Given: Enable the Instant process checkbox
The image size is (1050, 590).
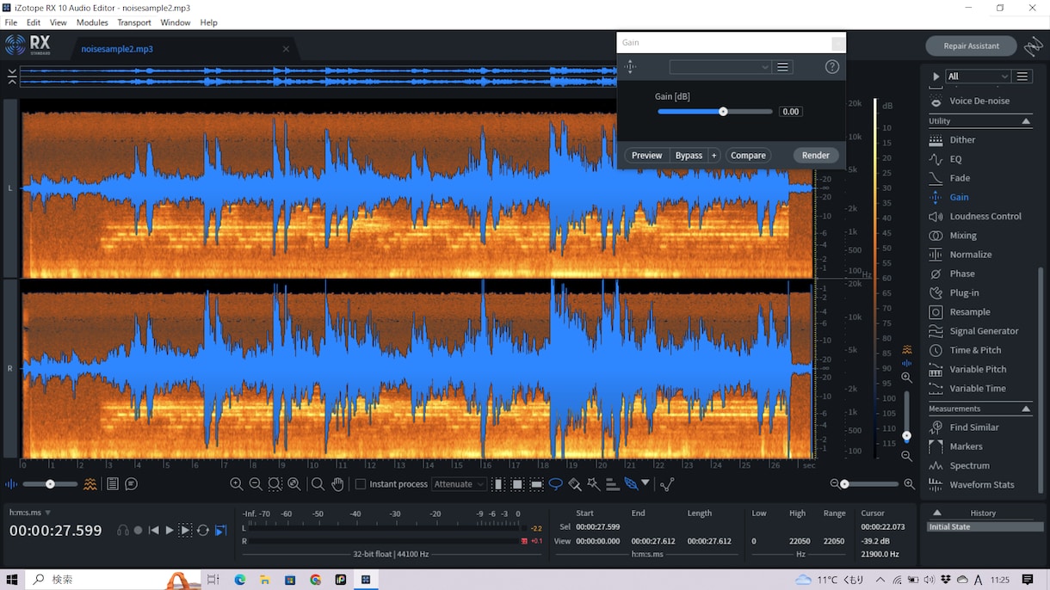Looking at the screenshot, I should 361,484.
